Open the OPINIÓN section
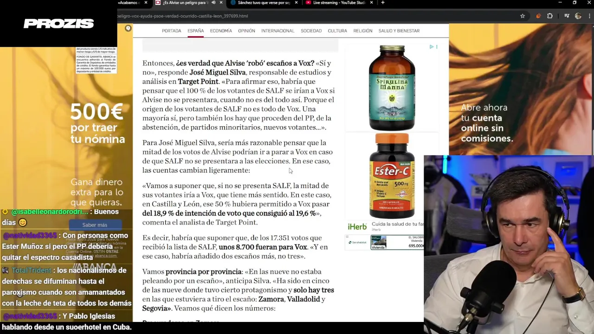 246,31
